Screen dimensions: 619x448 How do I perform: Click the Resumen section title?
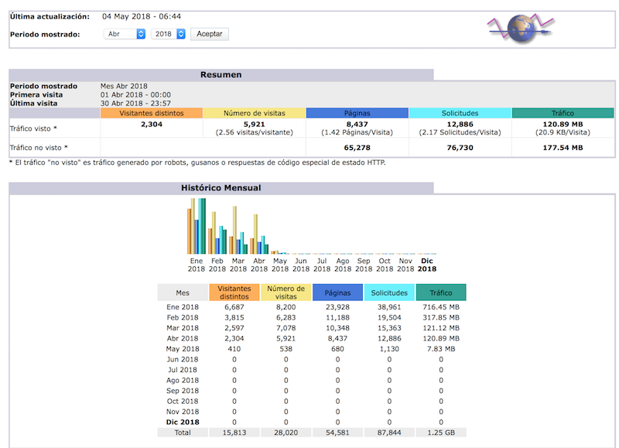pos(221,74)
